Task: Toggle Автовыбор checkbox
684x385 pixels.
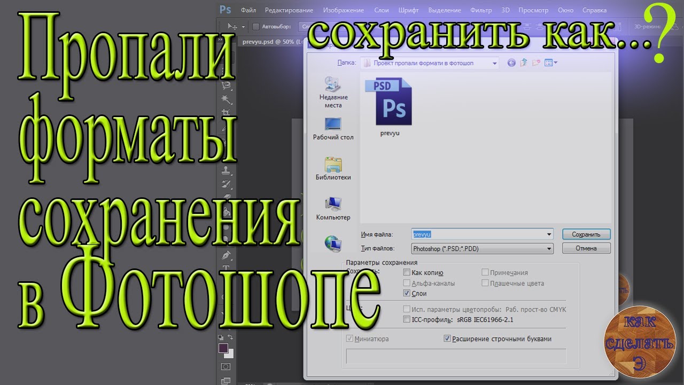Action: click(x=255, y=26)
